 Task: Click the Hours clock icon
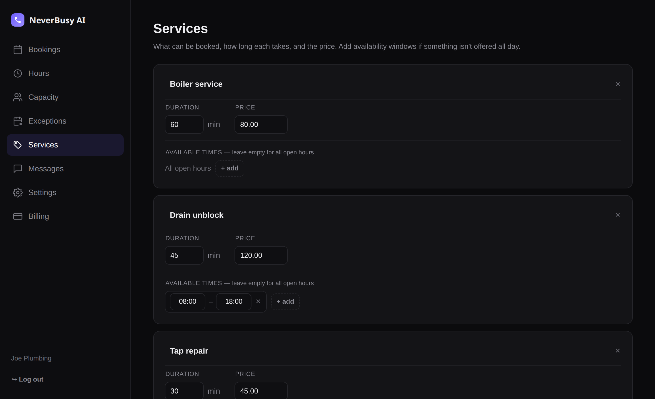(18, 73)
